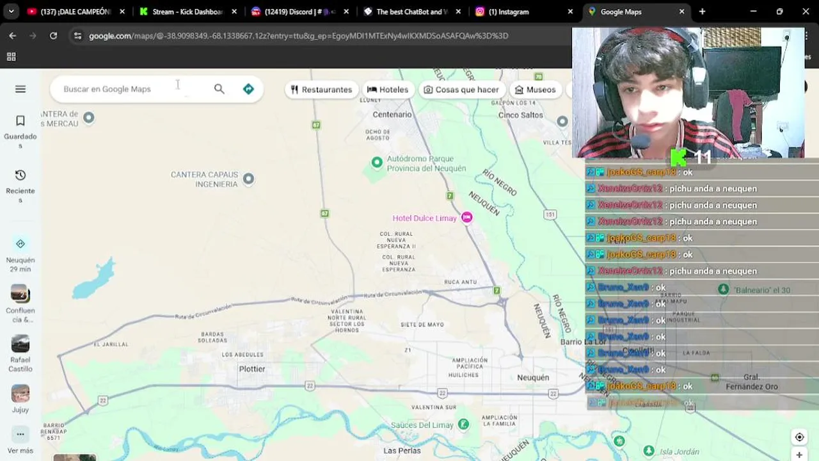Screen dimensions: 819x461
Task: Click Cantera Capaus Ingeniería gray pin
Action: point(248,179)
